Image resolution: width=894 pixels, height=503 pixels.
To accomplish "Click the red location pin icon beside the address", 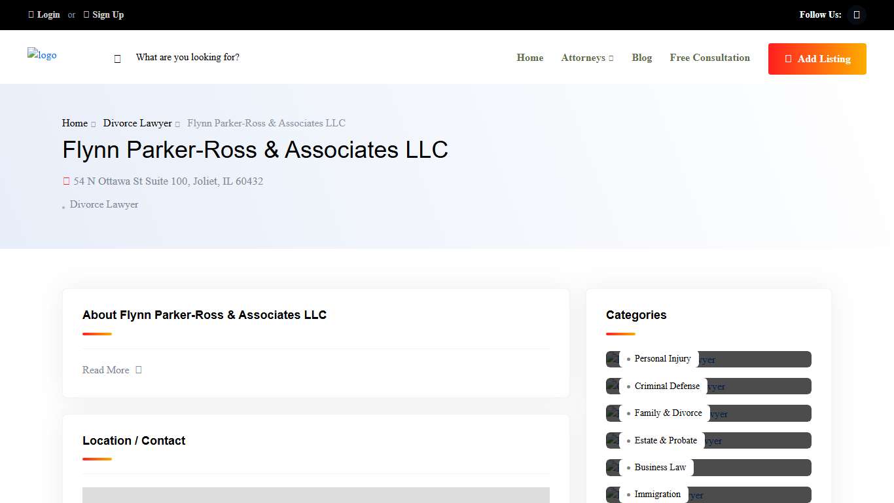I will click(x=65, y=181).
